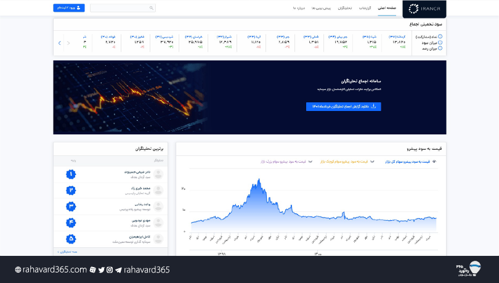Open the گزارشات (Reports) menu item

click(365, 8)
